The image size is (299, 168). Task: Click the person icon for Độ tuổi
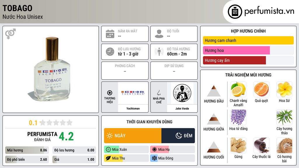coord(159,34)
